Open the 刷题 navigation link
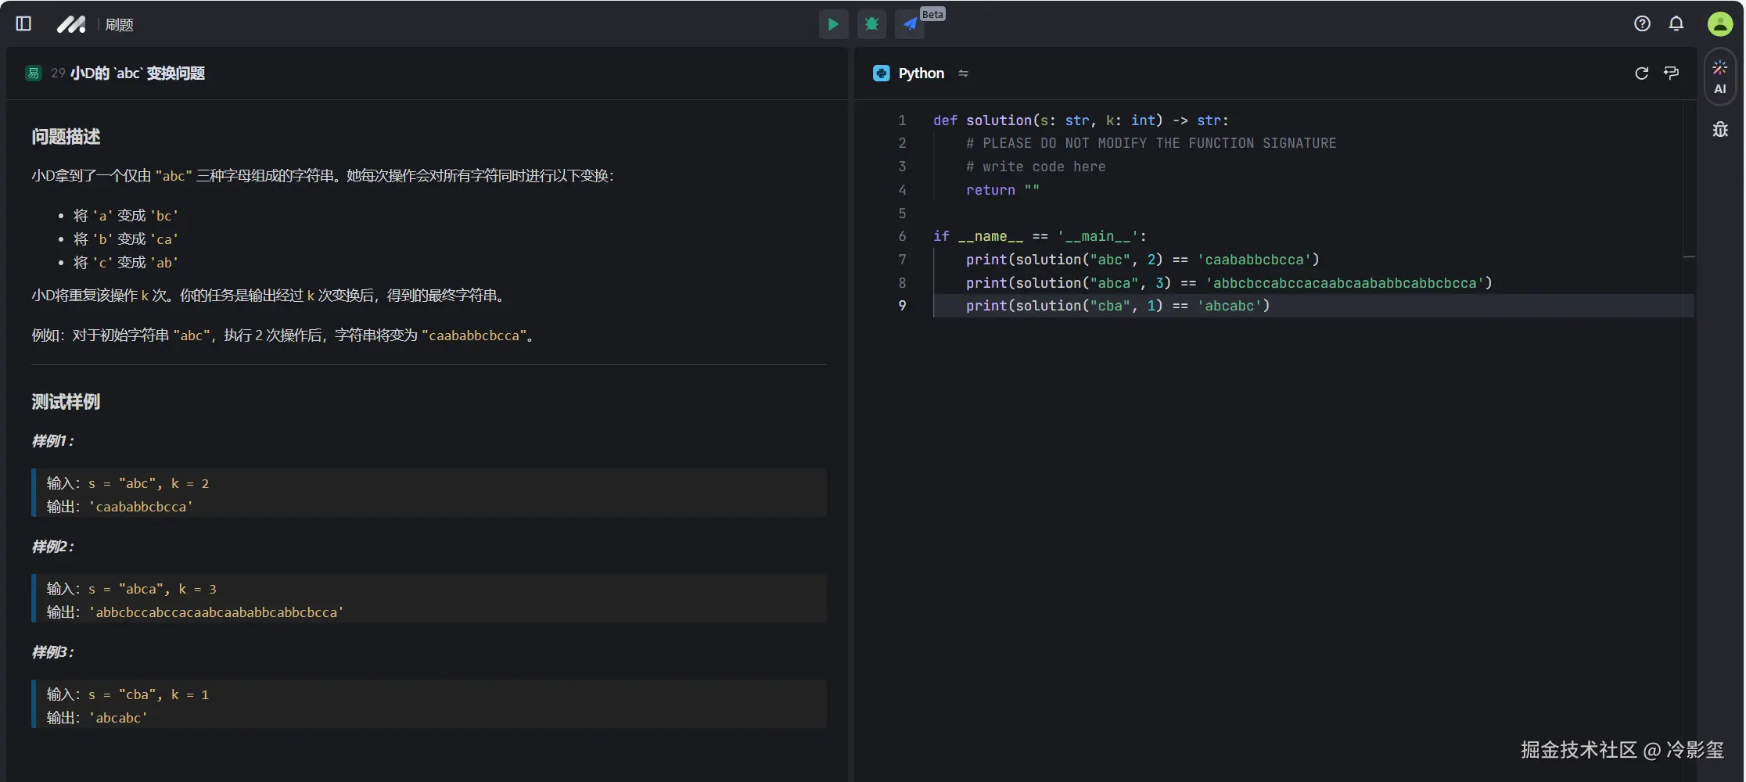This screenshot has height=782, width=1746. click(x=119, y=25)
